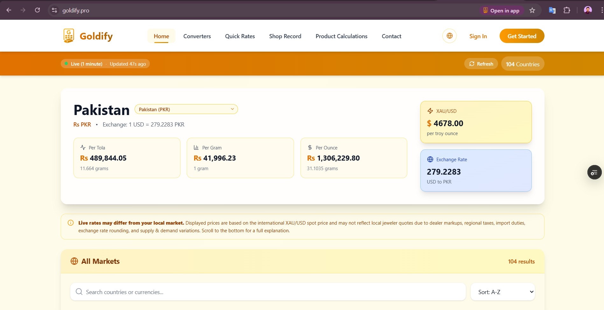Click the 'USD to PKR' label
Image resolution: width=604 pixels, height=310 pixels.
(439, 182)
